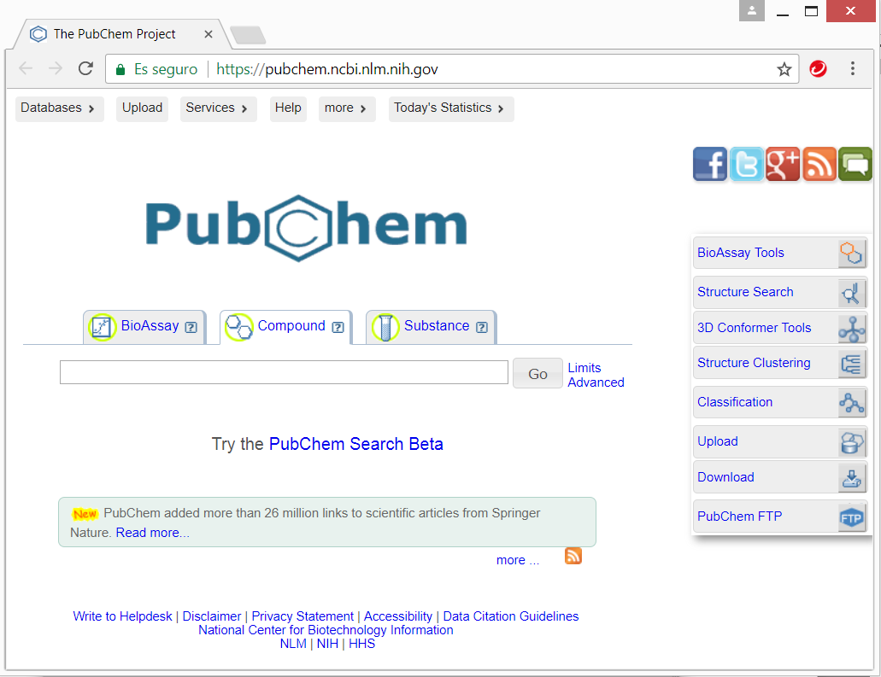Click the Upload database icon in sidebar
881x677 pixels.
(x=851, y=442)
